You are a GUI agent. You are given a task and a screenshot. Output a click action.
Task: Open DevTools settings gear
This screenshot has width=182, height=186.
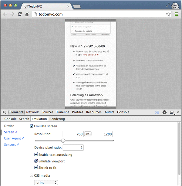[164, 112]
